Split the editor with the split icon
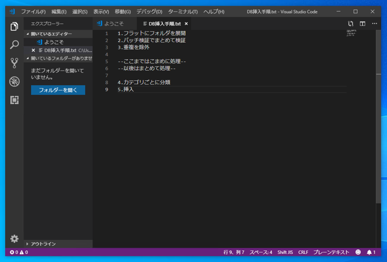 (x=363, y=24)
